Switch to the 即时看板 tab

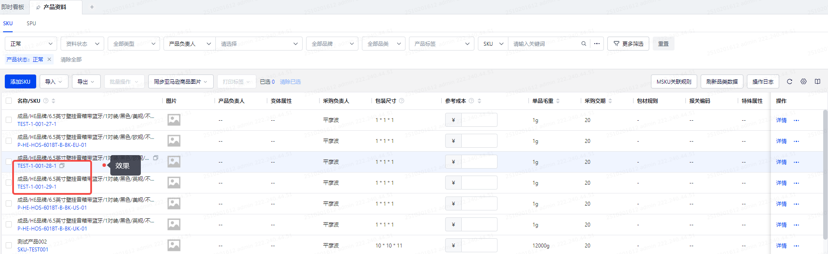[x=13, y=7]
